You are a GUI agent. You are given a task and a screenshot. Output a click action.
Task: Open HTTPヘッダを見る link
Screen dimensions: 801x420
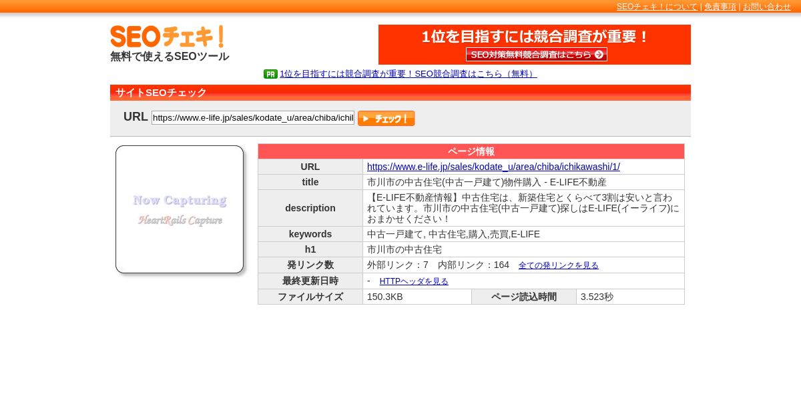[x=414, y=281]
